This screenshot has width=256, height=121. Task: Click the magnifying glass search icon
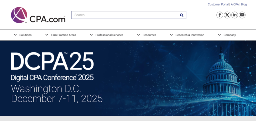coord(181,15)
